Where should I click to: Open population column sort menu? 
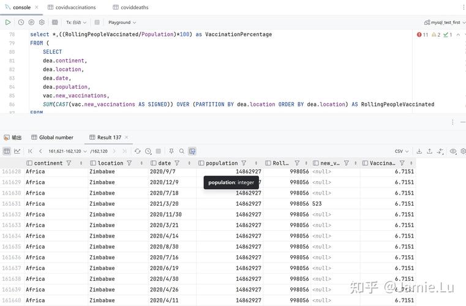point(256,163)
